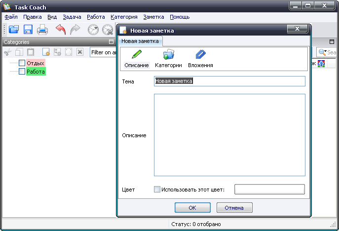Save the task file with the floppy icon

pos(28,30)
